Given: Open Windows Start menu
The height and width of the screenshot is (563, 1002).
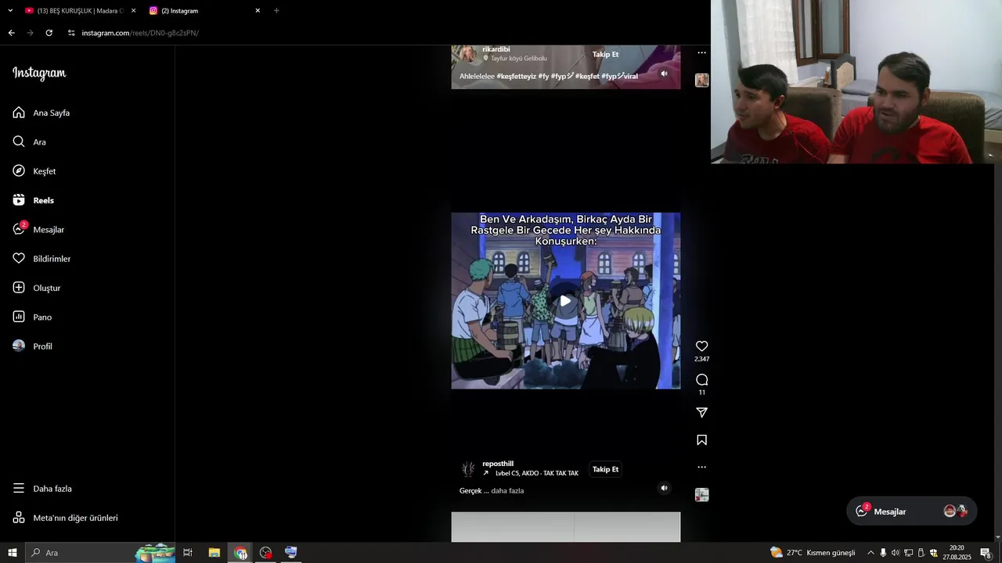Looking at the screenshot, I should (13, 553).
